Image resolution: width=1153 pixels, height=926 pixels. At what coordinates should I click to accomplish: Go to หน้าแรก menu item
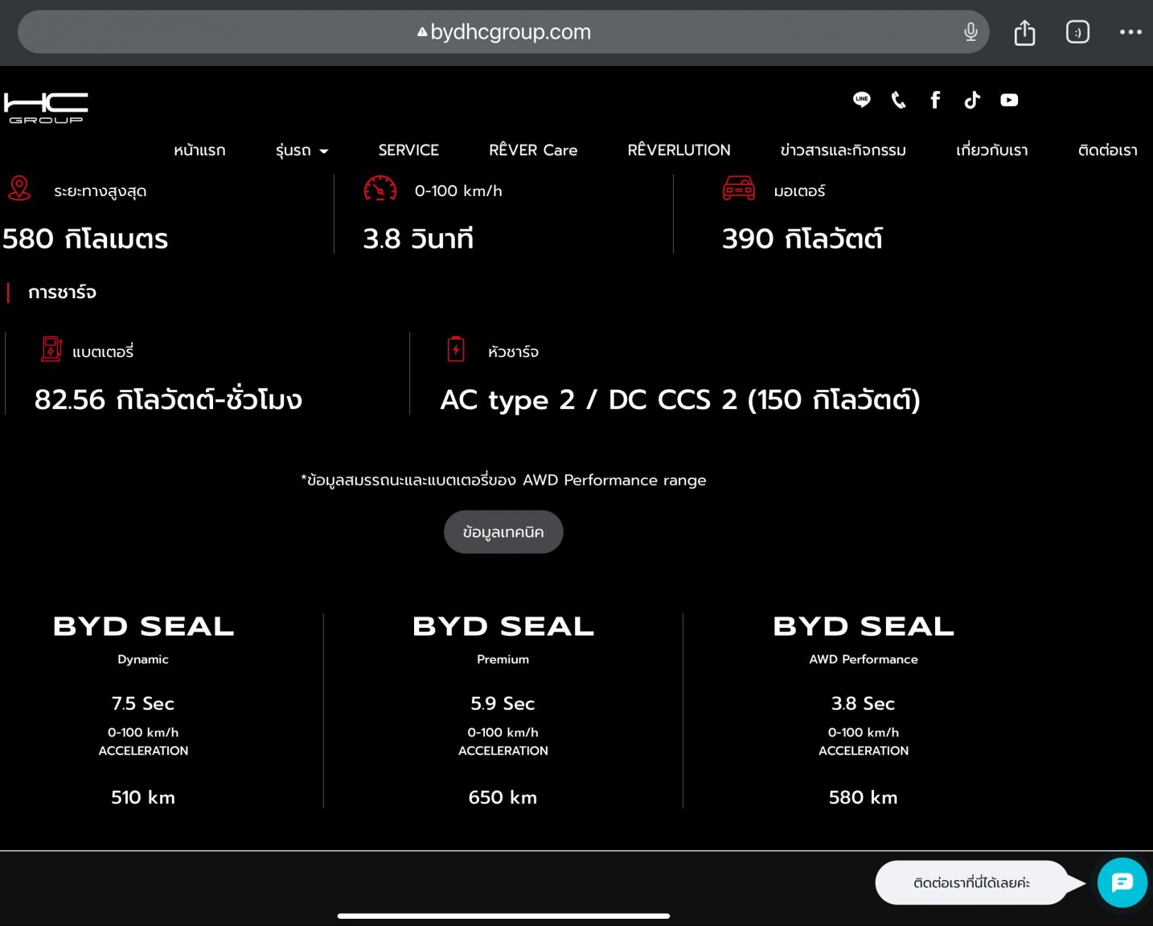[x=199, y=150]
